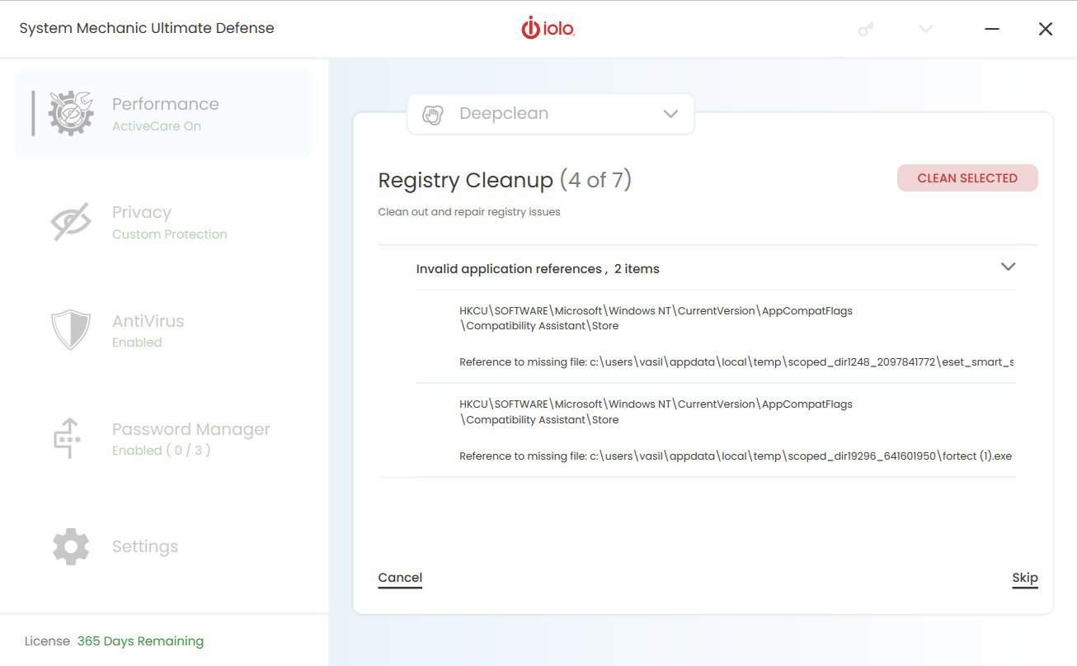1077x666 pixels.
Task: Click the Password Manager icon
Action: [68, 438]
